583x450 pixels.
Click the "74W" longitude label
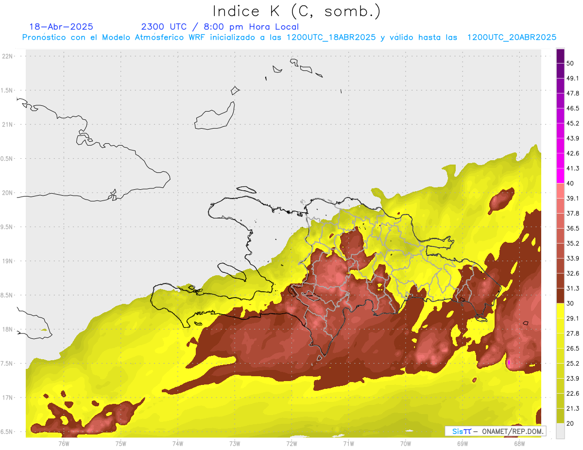[178, 443]
